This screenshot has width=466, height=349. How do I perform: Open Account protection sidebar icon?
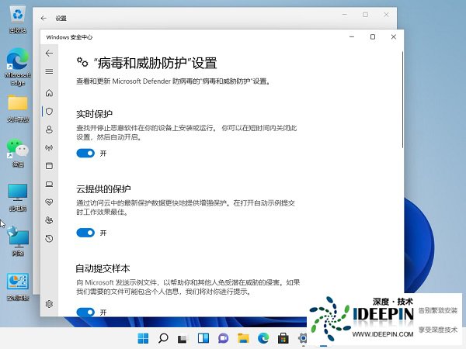click(50, 130)
